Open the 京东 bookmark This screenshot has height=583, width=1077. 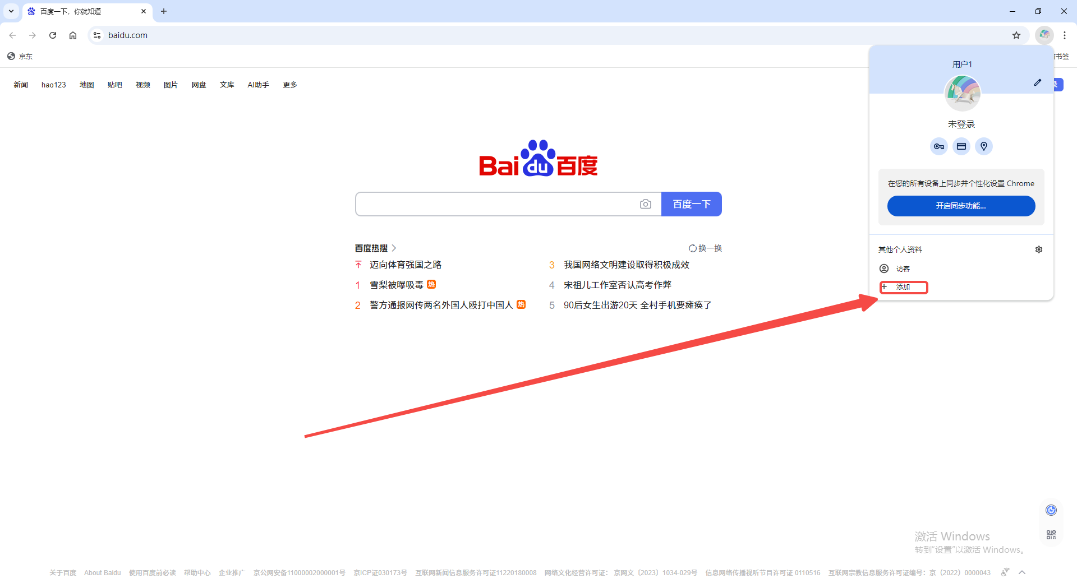tap(20, 56)
